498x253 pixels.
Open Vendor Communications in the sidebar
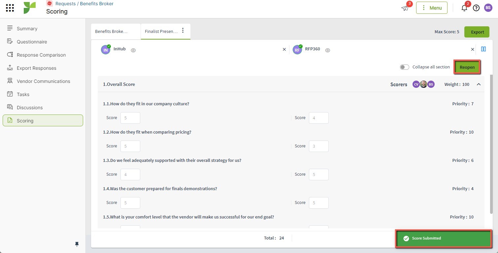click(x=43, y=81)
